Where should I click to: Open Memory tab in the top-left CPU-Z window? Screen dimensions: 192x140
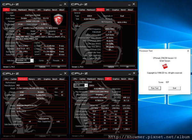coord(31,10)
